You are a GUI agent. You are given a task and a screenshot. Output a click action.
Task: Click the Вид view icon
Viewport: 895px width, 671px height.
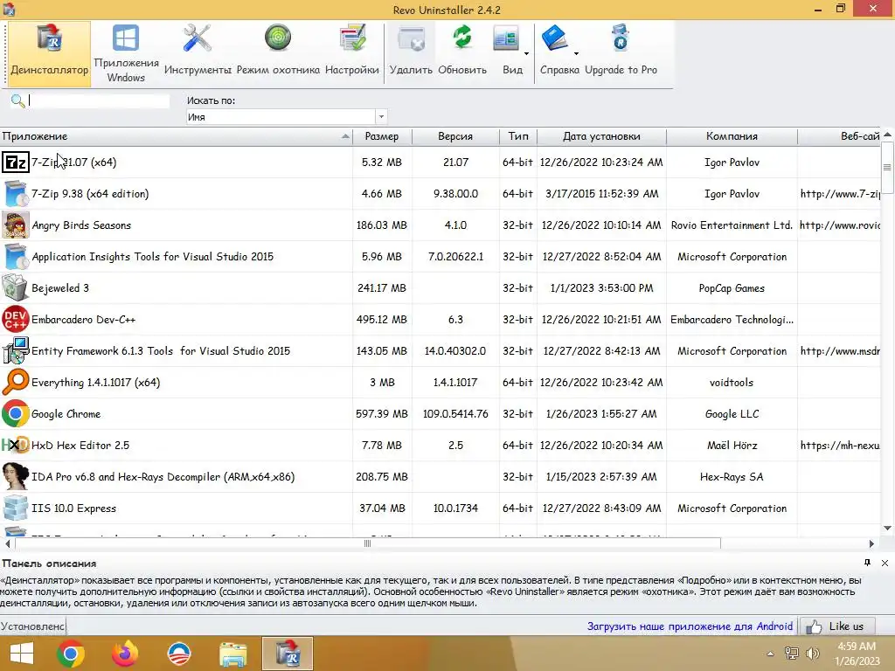pyautogui.click(x=506, y=40)
